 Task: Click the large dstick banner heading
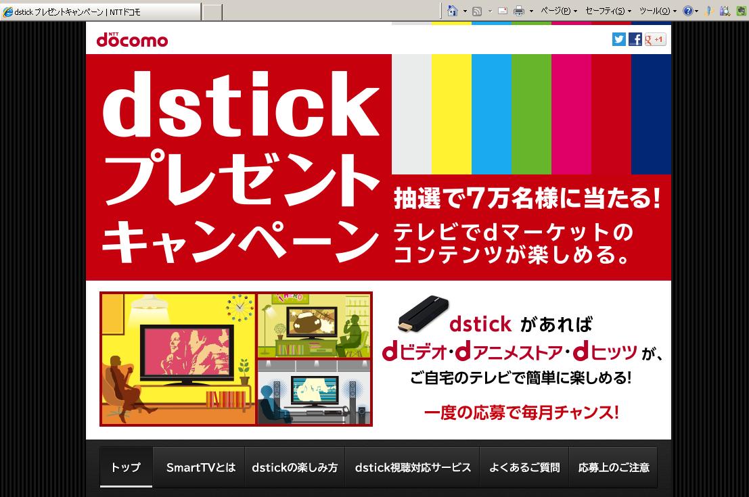242,104
